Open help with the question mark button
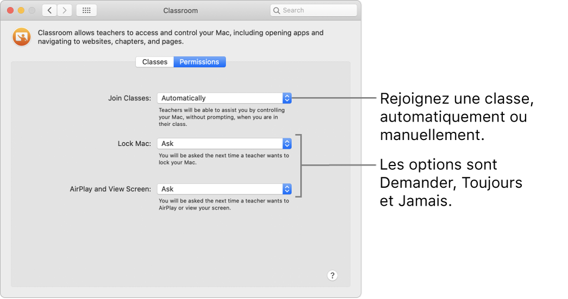The height and width of the screenshot is (299, 568). (332, 276)
